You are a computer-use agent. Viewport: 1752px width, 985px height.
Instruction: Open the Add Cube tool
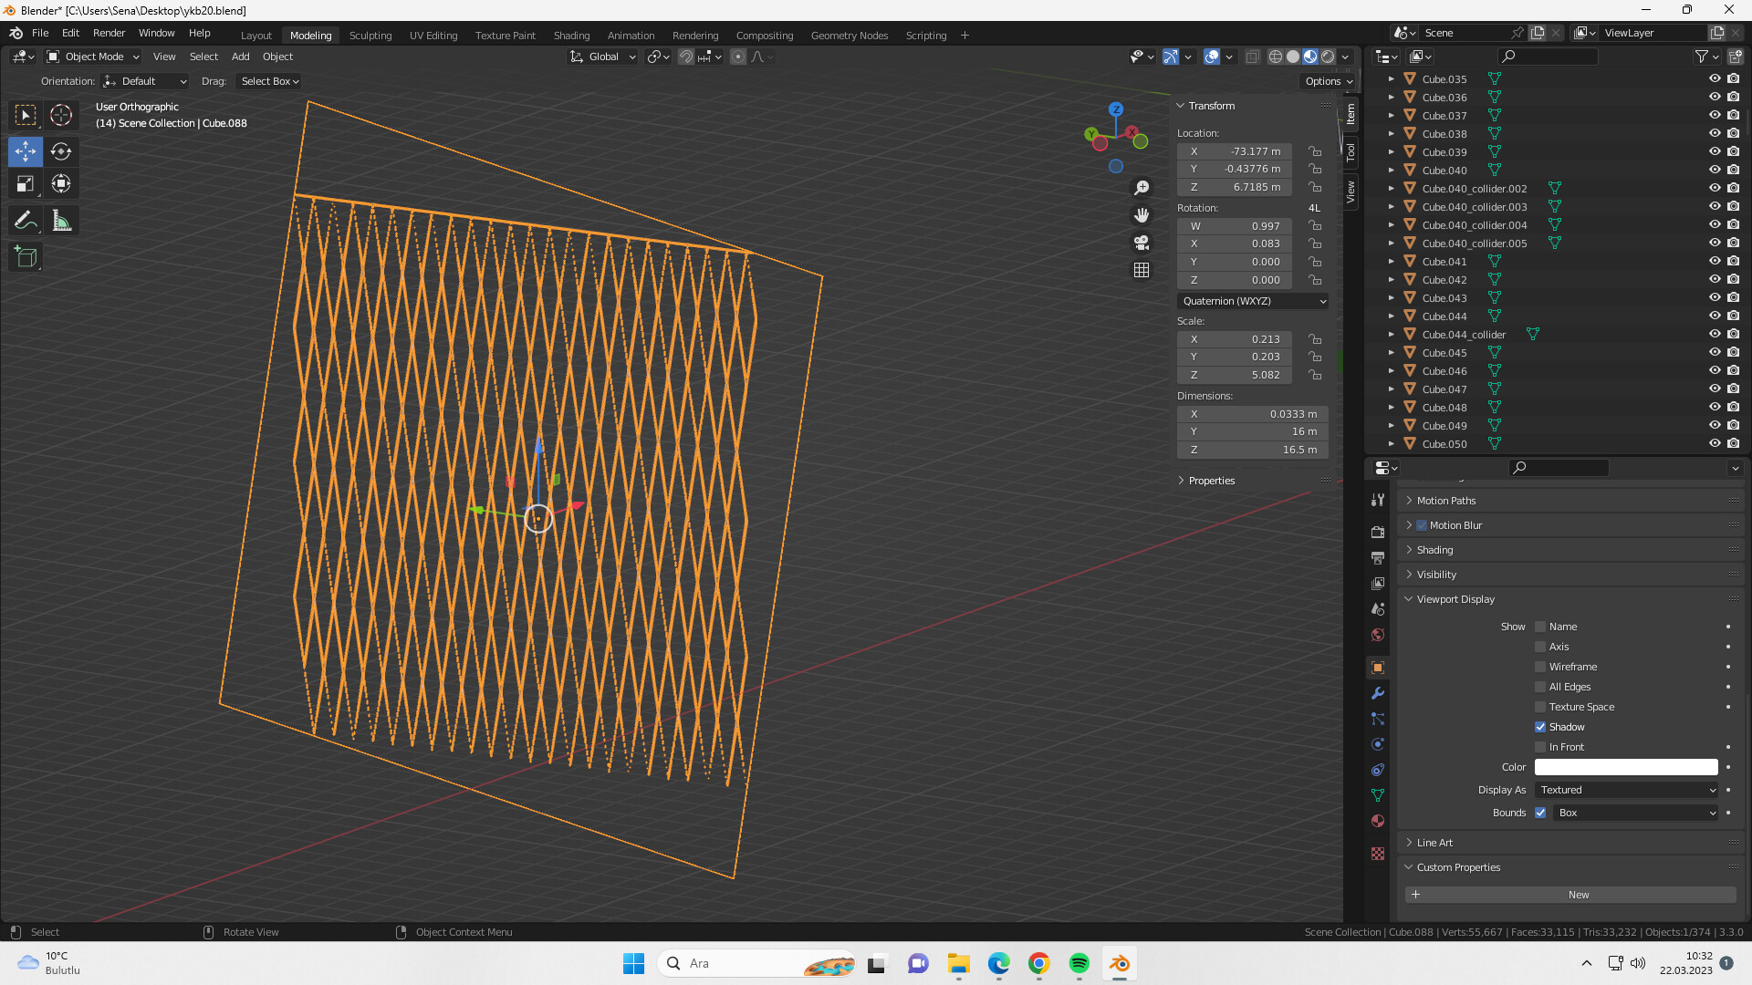click(x=25, y=256)
